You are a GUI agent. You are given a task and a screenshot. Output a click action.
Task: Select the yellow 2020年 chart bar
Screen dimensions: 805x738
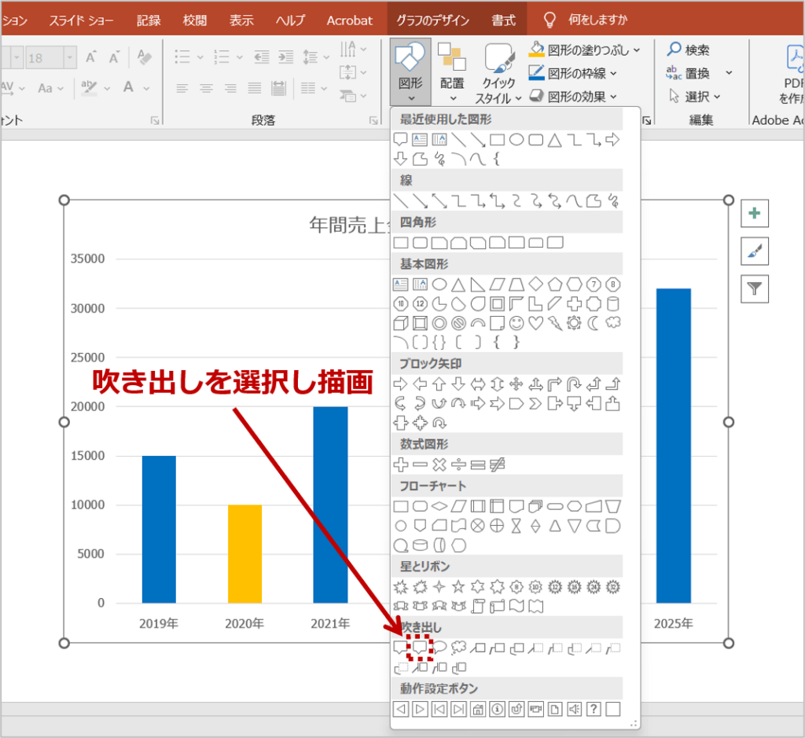click(x=245, y=554)
